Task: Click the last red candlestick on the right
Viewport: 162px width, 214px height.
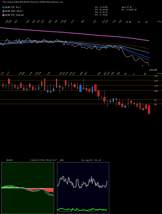Action: coord(149,110)
